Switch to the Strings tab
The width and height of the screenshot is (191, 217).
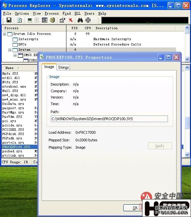(63, 67)
